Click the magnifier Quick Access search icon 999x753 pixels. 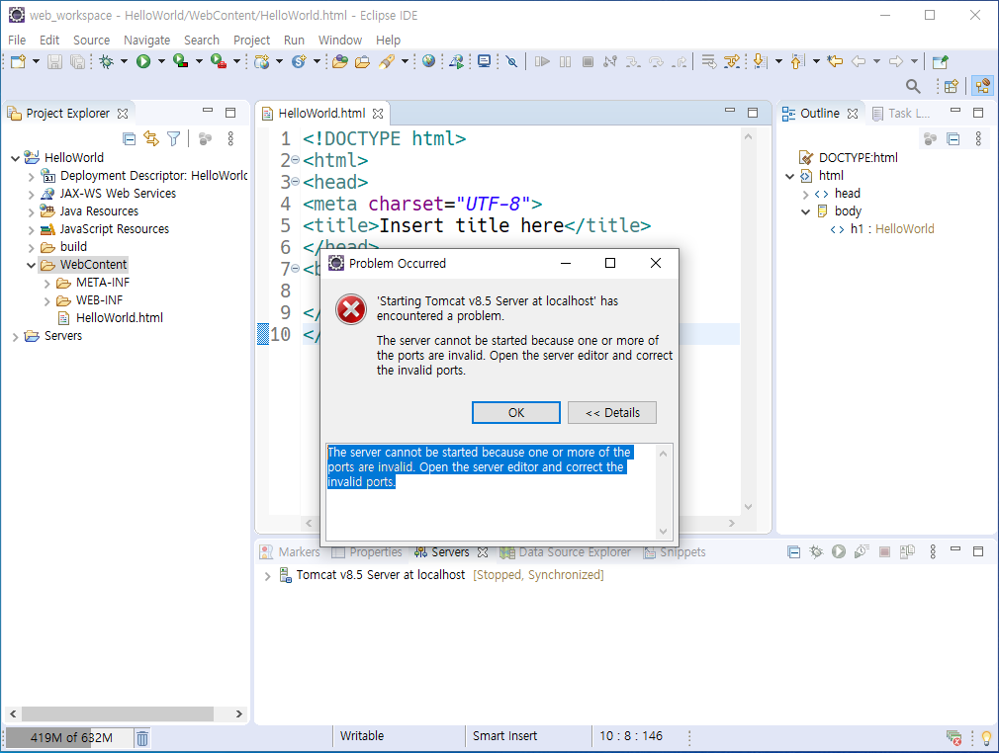[x=913, y=86]
